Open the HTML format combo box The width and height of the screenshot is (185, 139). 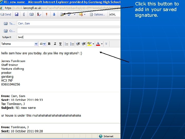[115, 15]
